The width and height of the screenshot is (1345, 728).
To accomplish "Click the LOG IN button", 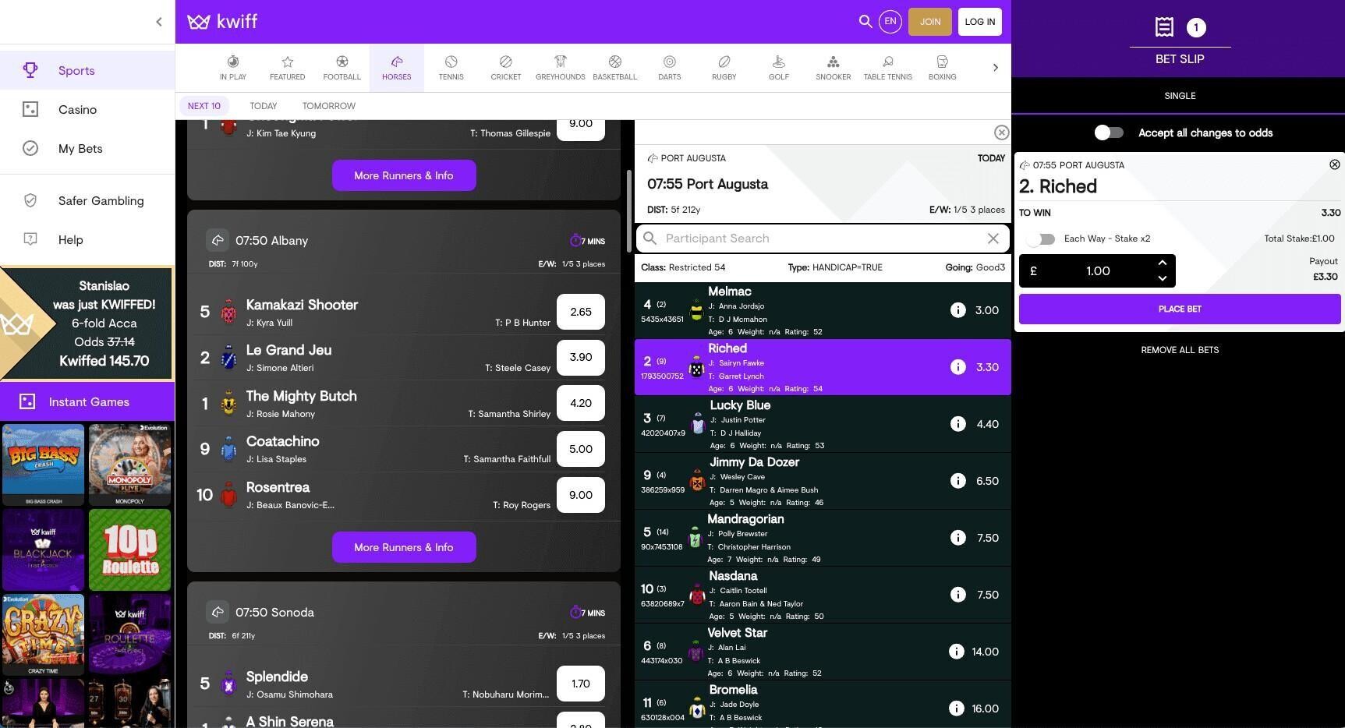I will click(x=979, y=22).
